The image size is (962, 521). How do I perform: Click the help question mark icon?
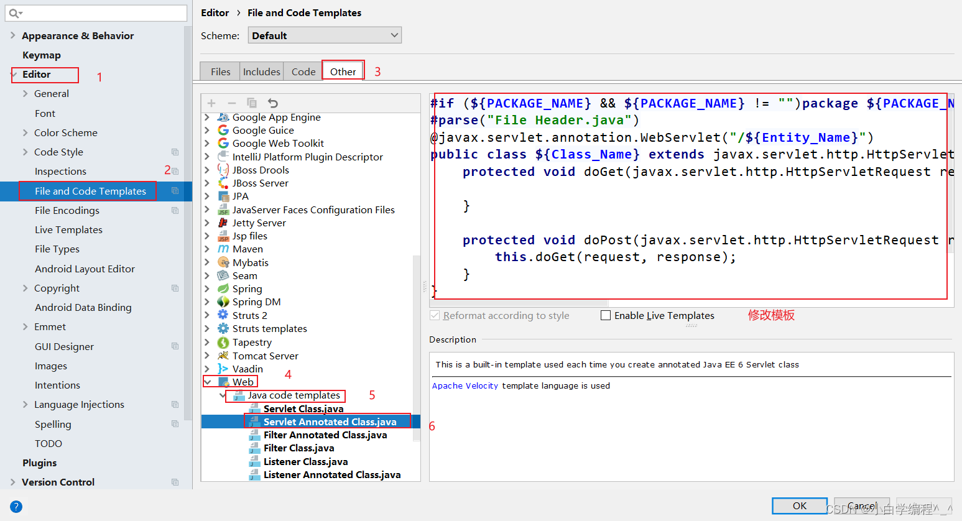pyautogui.click(x=16, y=506)
